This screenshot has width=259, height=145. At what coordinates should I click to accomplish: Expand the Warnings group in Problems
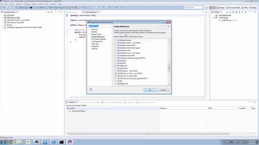point(68,111)
